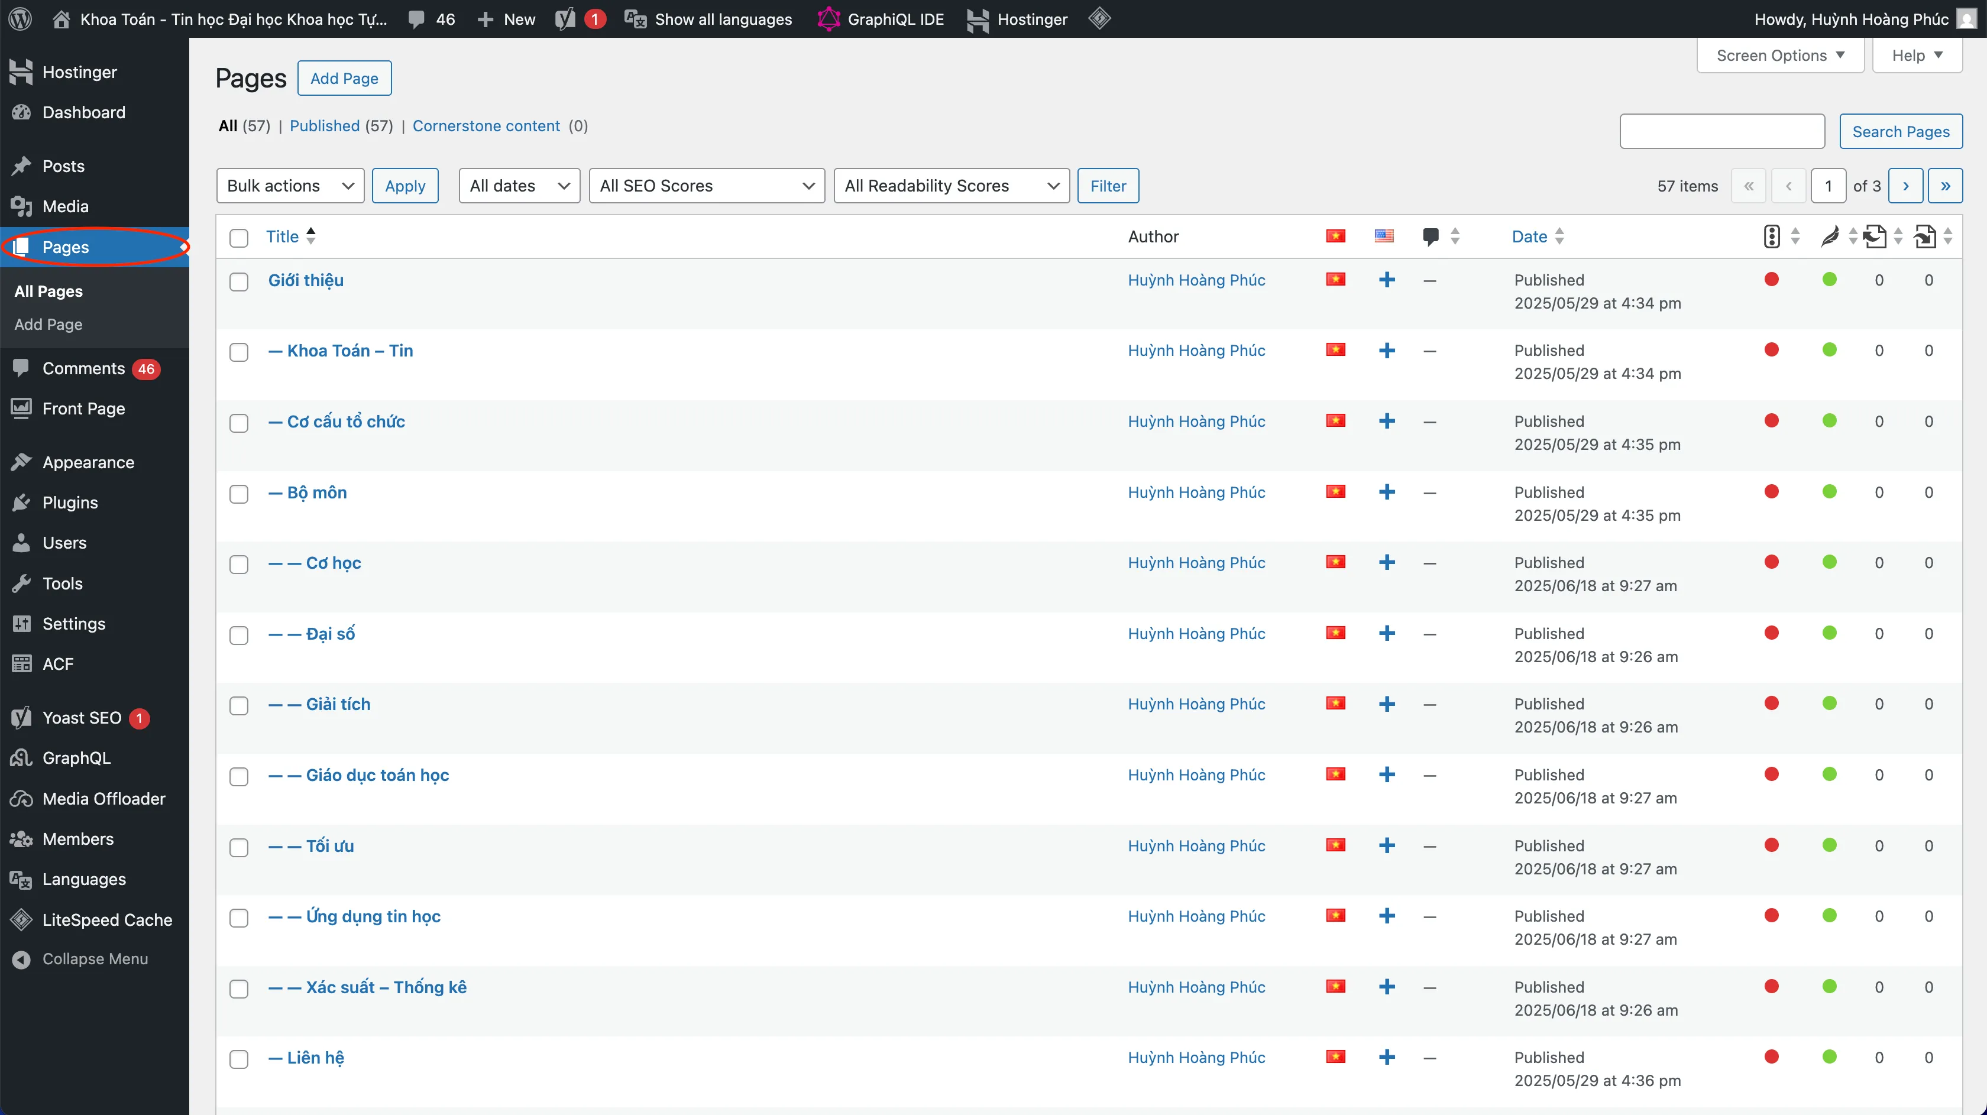Open the GraphiQL IDE icon in admin bar
Screen dimensions: 1987x1115
pos(829,18)
